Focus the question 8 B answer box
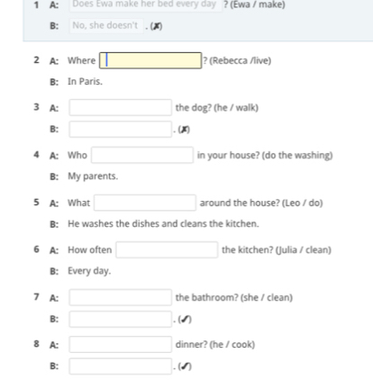 [x=121, y=366]
